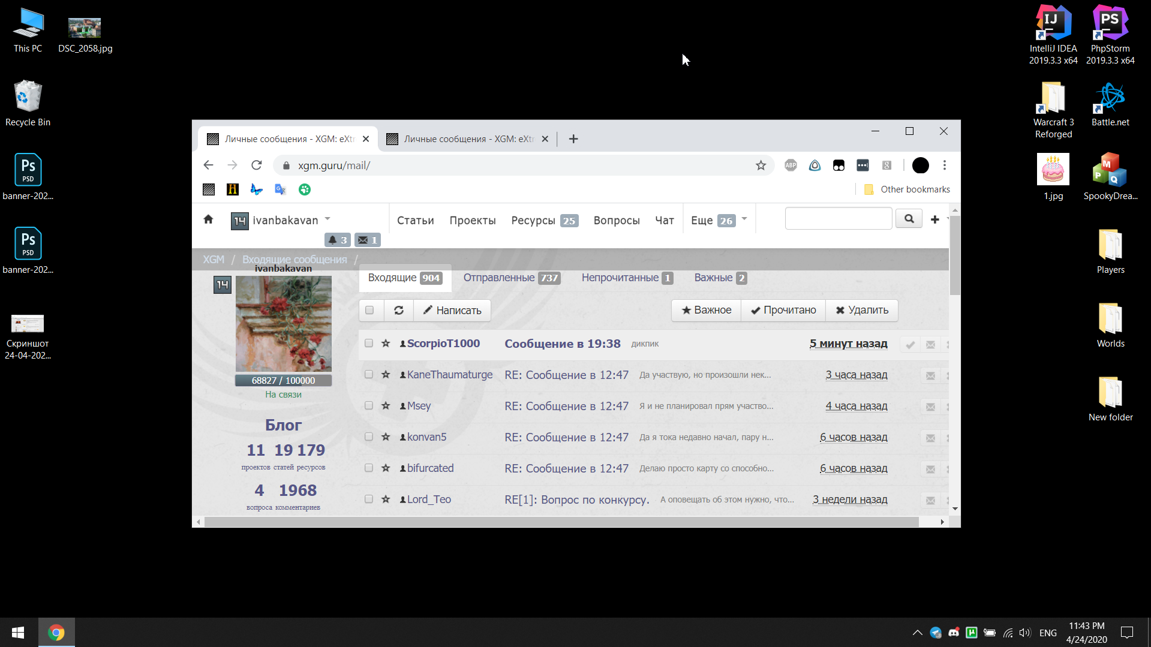This screenshot has height=647, width=1151.
Task: Check the konvan5 message checkbox
Action: click(369, 437)
